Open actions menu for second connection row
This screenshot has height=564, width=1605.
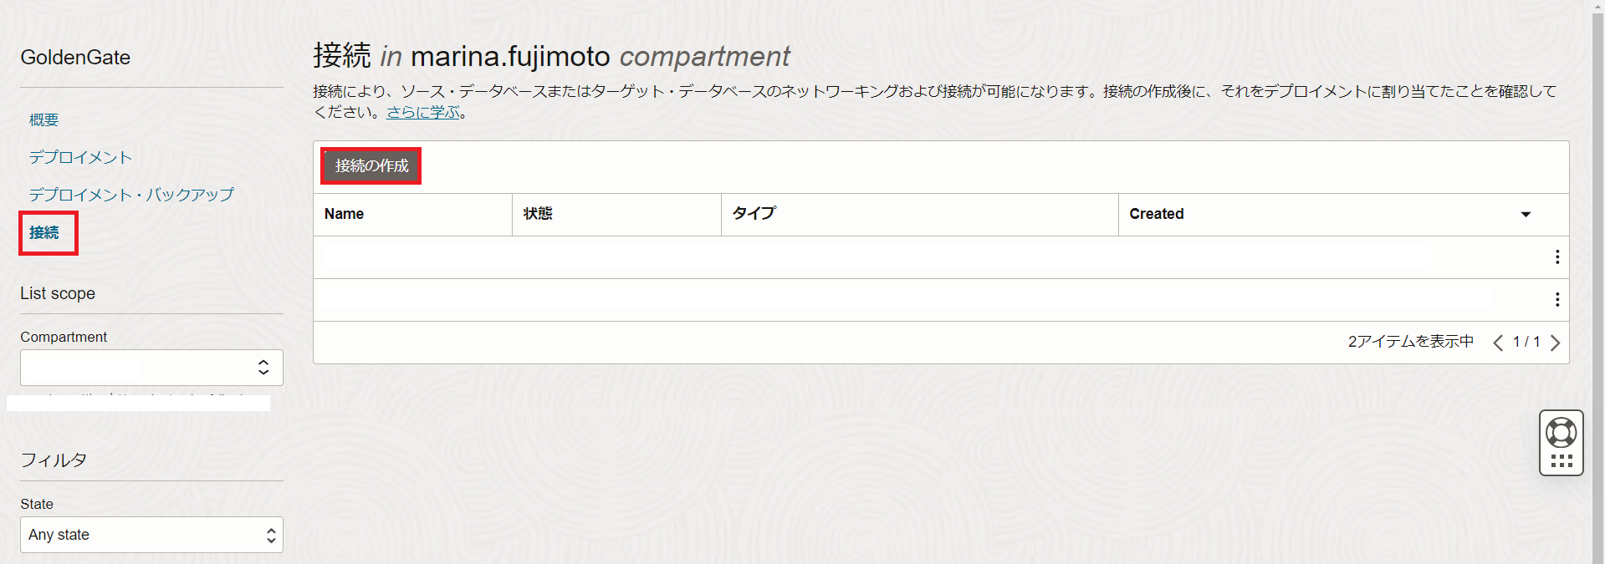click(x=1556, y=299)
